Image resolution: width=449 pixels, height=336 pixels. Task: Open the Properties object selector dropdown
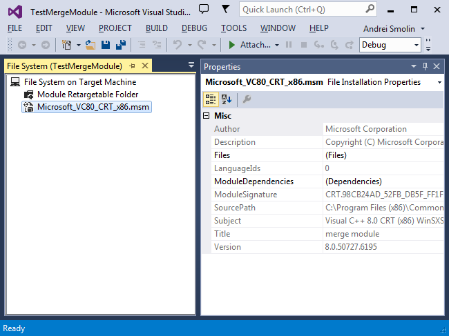pyautogui.click(x=439, y=82)
